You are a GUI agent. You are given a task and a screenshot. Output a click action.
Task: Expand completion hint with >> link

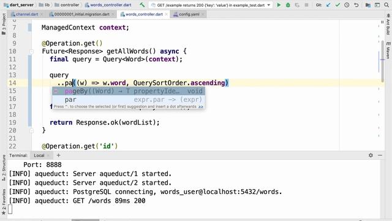point(201,106)
